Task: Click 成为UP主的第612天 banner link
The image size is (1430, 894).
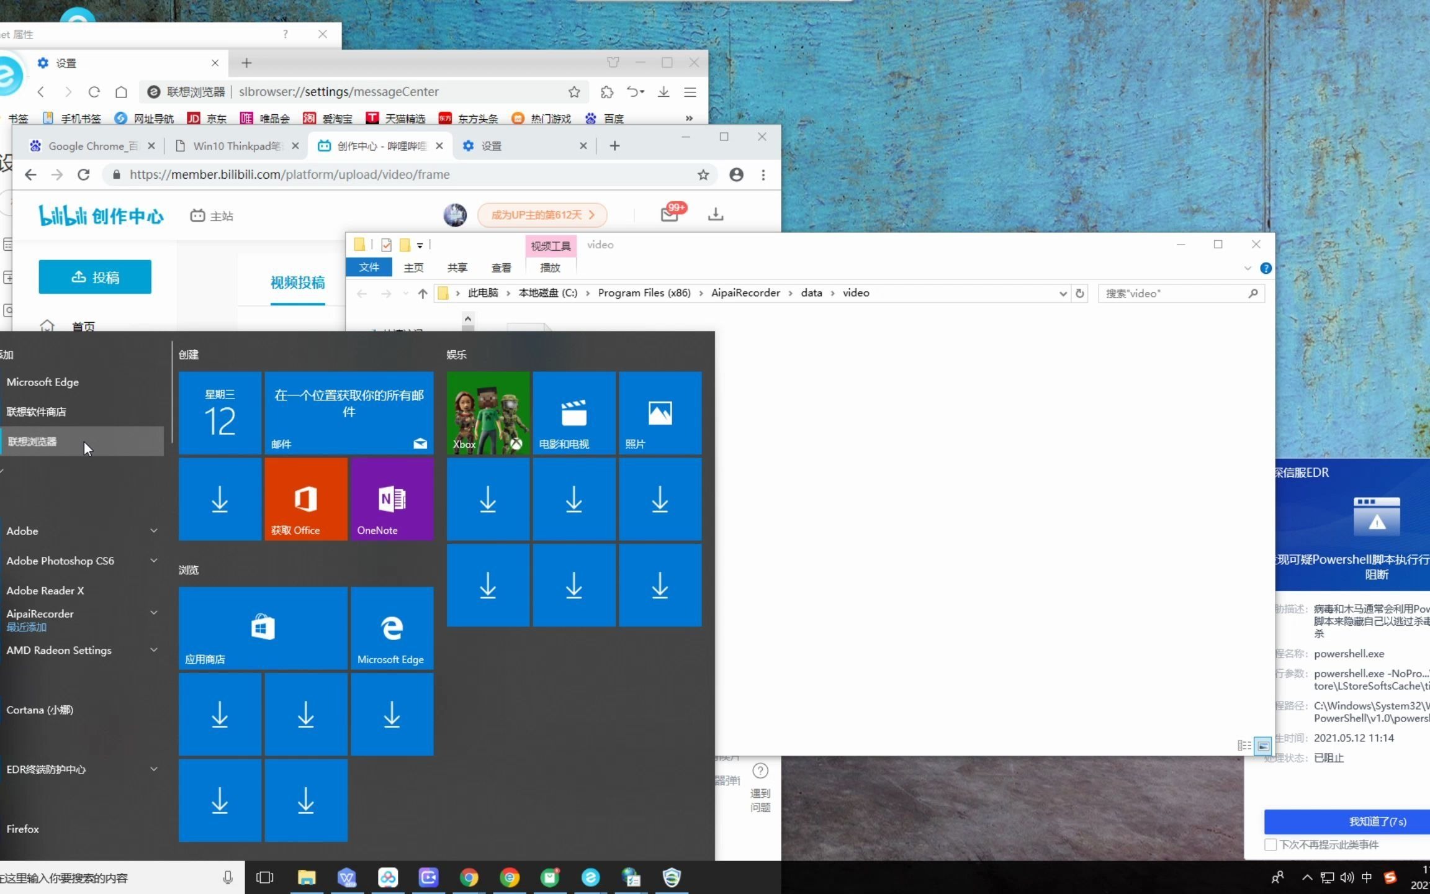Action: point(542,215)
